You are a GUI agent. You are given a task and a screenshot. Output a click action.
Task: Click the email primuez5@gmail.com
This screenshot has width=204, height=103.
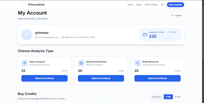48,37
